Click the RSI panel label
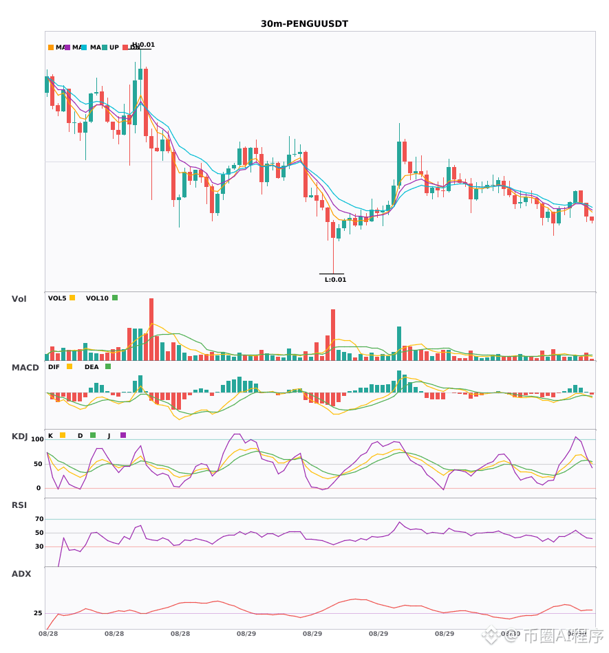This screenshot has height=653, width=609. (x=19, y=505)
